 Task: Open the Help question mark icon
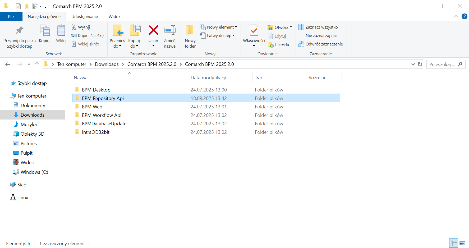point(464,16)
